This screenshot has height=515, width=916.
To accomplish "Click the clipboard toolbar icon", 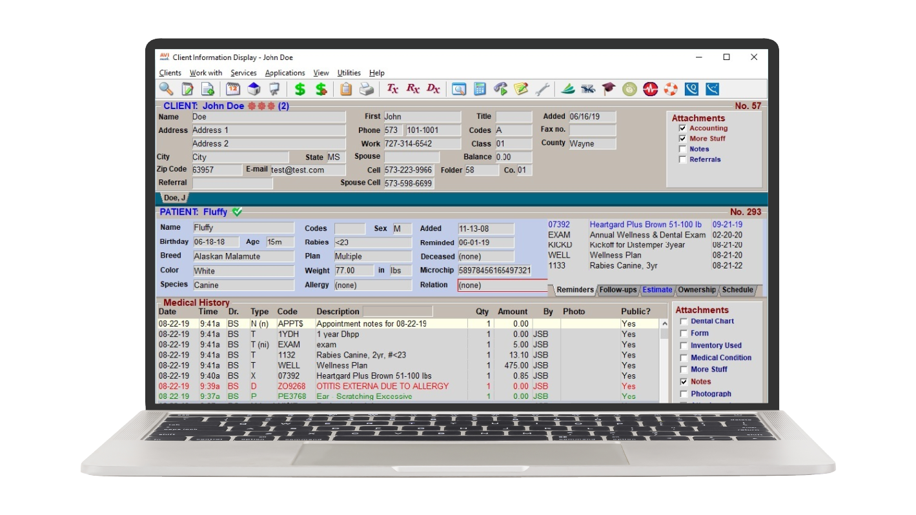I will pos(346,89).
